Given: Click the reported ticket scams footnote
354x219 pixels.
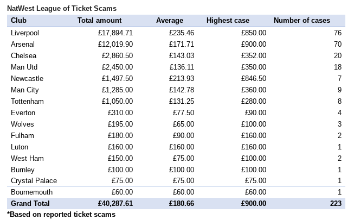Looking at the screenshot, I should 61,214.
